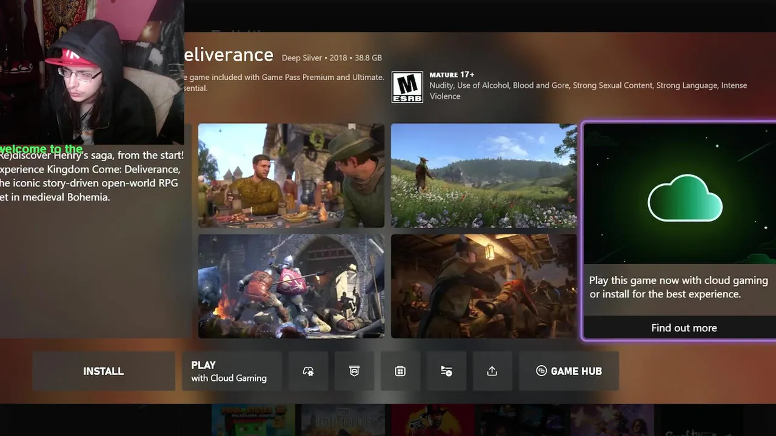This screenshot has width=776, height=436.
Task: Click the 'Play this game now with cloud gaming' text
Action: coord(678,287)
